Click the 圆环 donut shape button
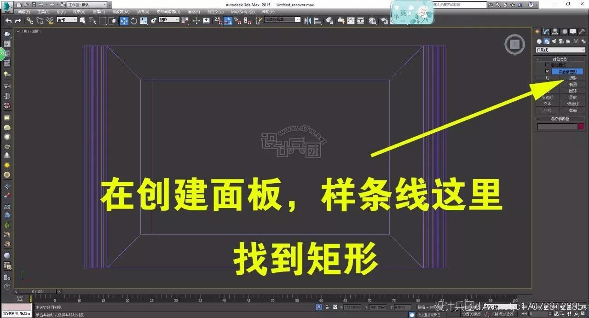This screenshot has height=318, width=589. click(573, 91)
